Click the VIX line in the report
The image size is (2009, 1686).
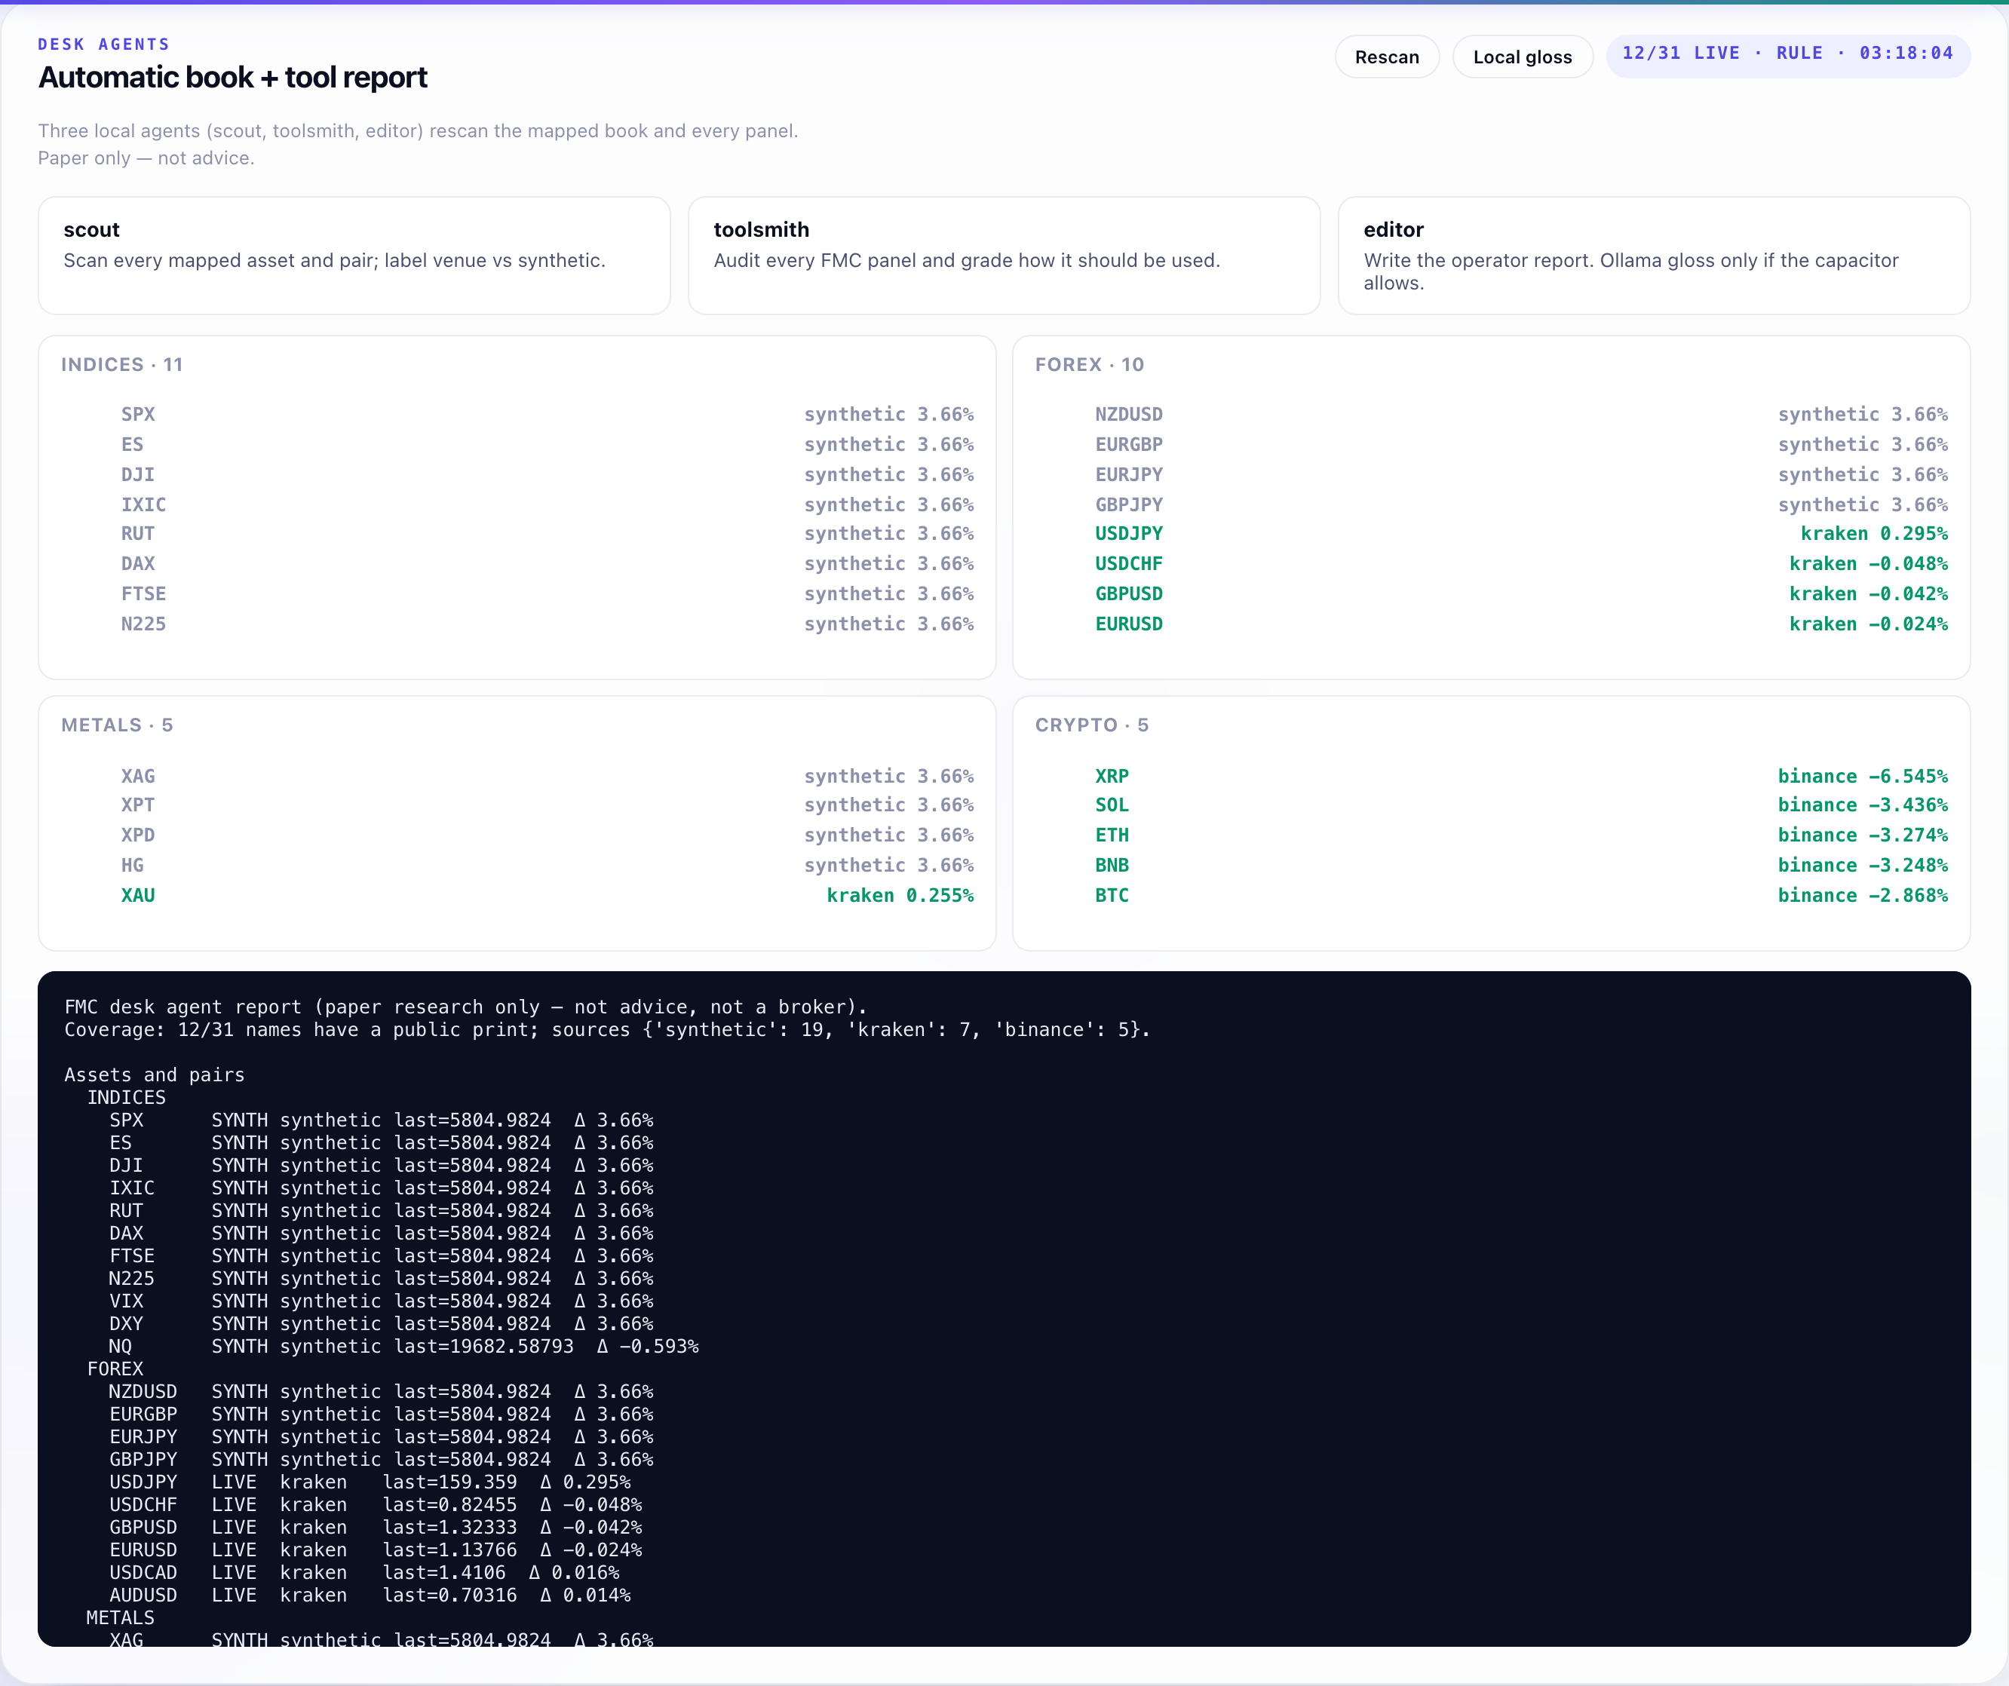tap(381, 1301)
